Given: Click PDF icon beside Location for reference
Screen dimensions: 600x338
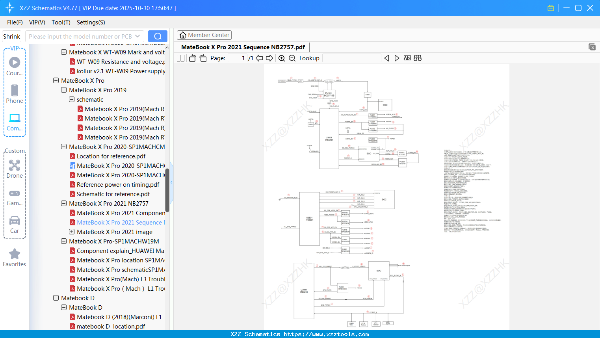Looking at the screenshot, I should click(72, 156).
